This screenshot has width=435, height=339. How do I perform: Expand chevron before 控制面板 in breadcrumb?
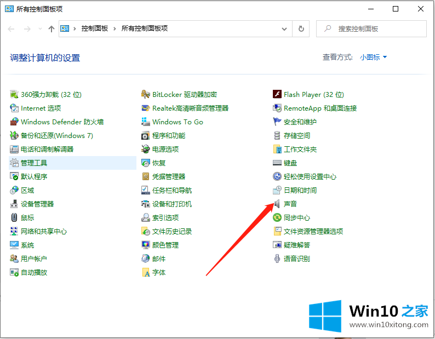coord(75,28)
